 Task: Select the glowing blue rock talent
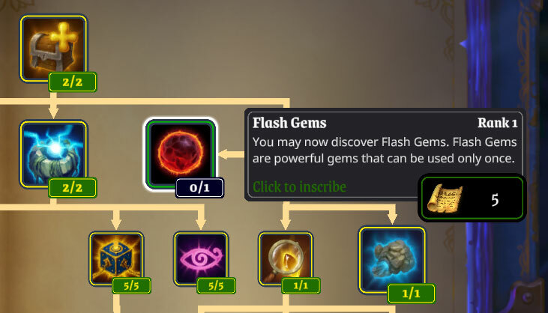(392, 261)
